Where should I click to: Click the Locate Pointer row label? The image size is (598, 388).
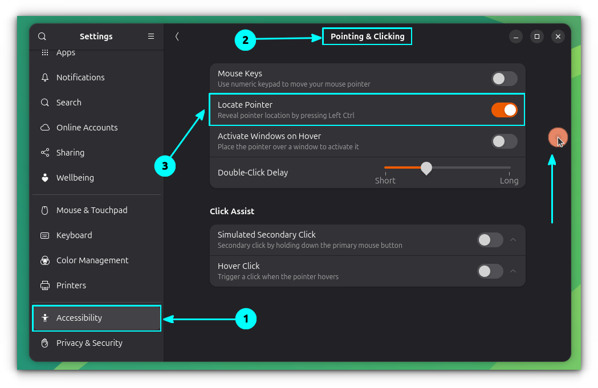(245, 105)
